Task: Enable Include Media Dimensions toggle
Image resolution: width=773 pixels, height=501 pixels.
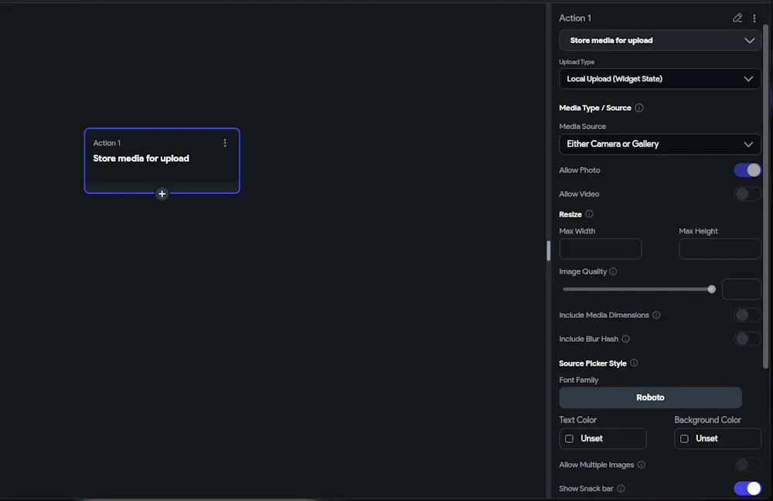Action: pos(747,315)
